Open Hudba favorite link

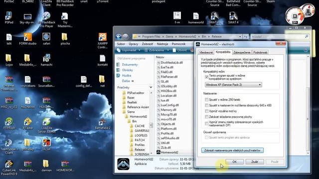tap(126, 76)
